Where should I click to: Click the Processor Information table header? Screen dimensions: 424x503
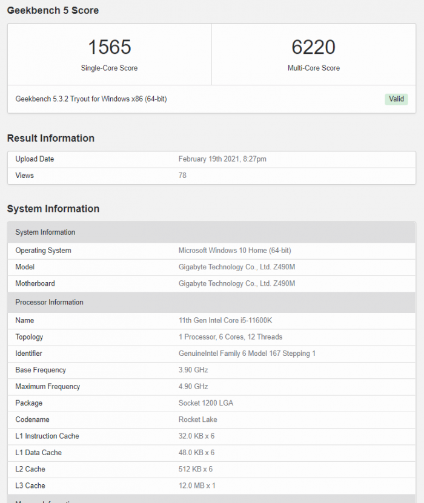coord(50,302)
